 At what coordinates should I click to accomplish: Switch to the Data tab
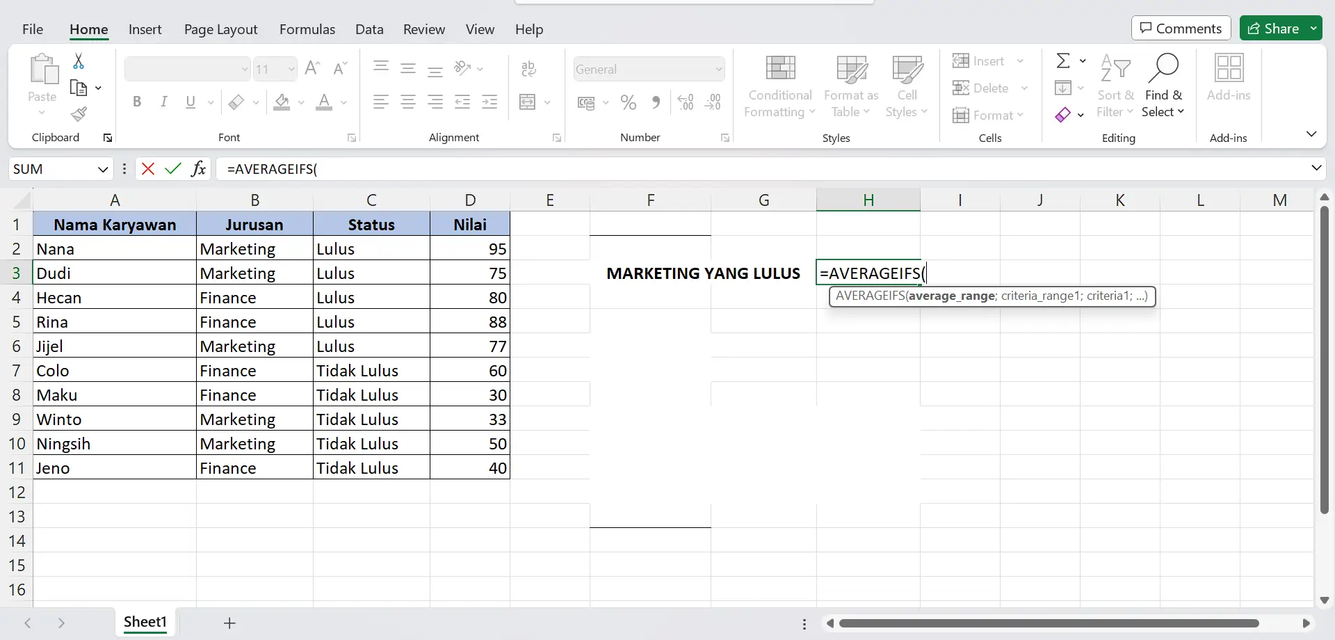[369, 29]
